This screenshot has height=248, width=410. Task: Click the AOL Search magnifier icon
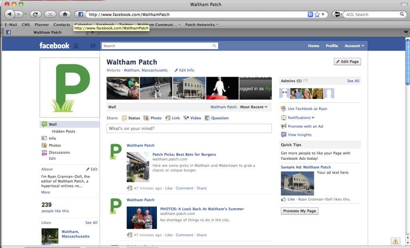402,14
